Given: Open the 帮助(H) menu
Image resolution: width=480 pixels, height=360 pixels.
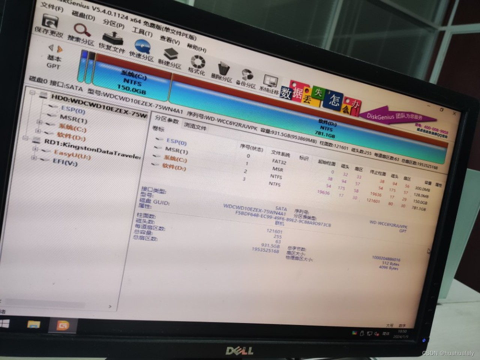Looking at the screenshot, I should [x=196, y=47].
